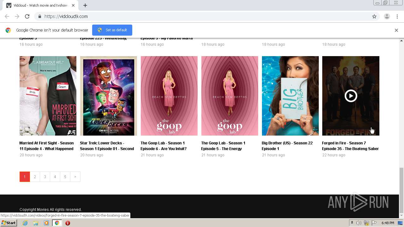This screenshot has width=404, height=227.
Task: Open Star Trek: Lower Decks title link
Action: [x=107, y=146]
